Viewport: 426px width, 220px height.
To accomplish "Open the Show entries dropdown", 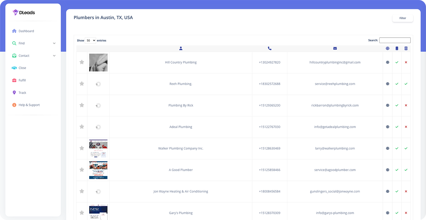I will 90,40.
